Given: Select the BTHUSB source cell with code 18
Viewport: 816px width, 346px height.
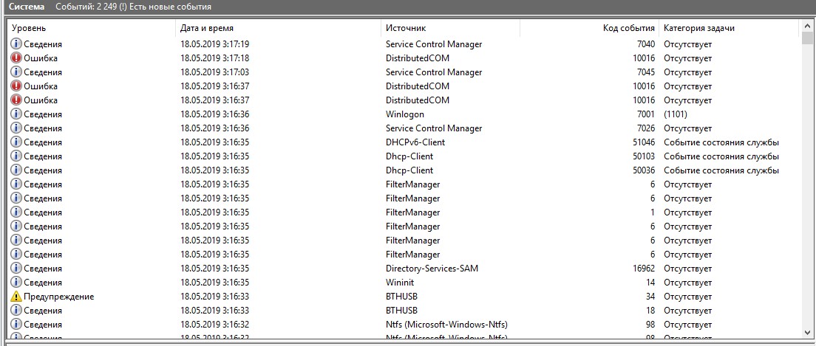Looking at the screenshot, I should pos(401,311).
